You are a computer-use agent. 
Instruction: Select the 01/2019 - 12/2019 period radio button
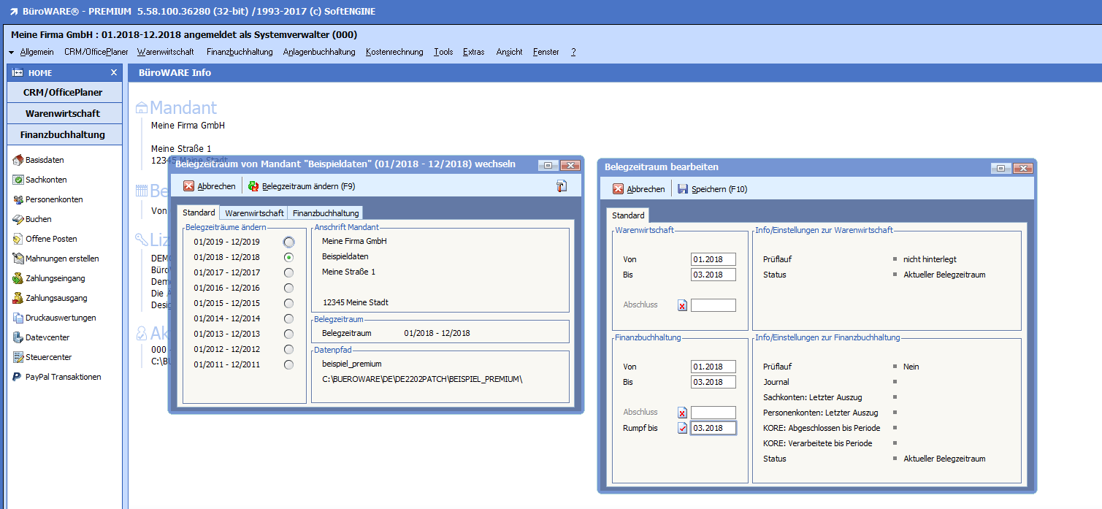289,242
